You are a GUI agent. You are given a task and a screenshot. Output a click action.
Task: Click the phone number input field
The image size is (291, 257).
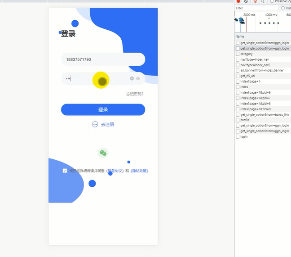pos(103,59)
